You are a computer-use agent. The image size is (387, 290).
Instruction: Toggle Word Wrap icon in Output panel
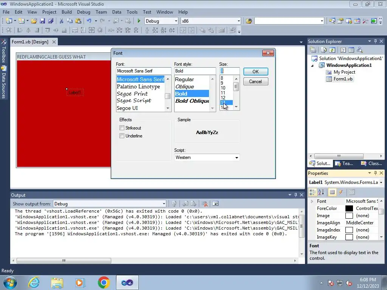(x=215, y=204)
